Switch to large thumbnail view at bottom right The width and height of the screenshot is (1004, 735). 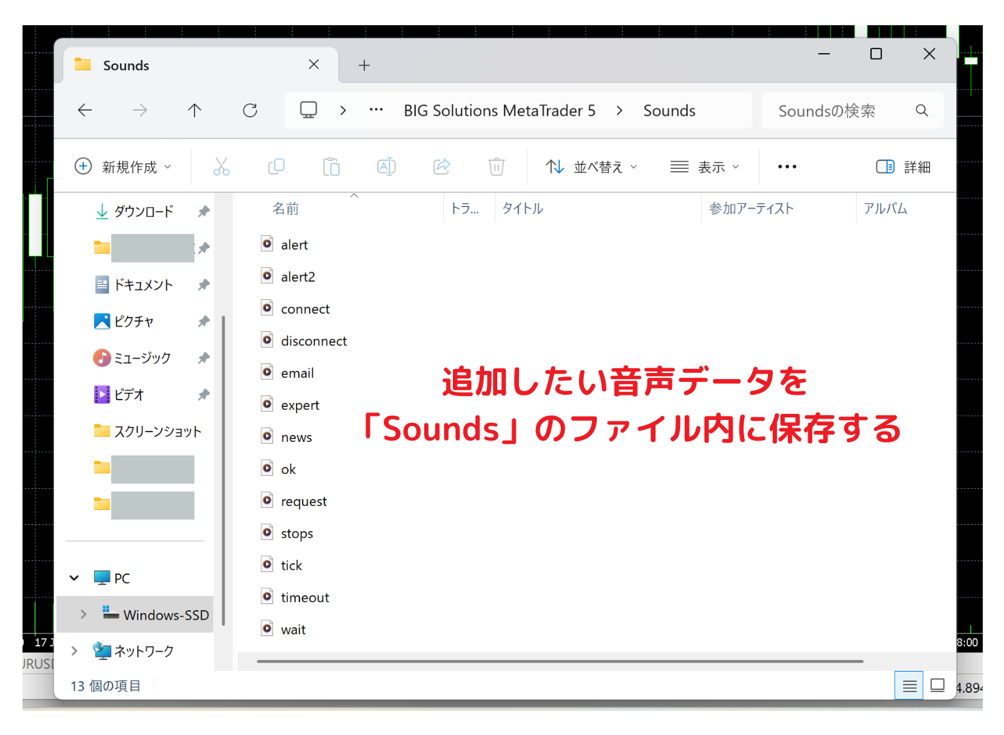tap(938, 685)
